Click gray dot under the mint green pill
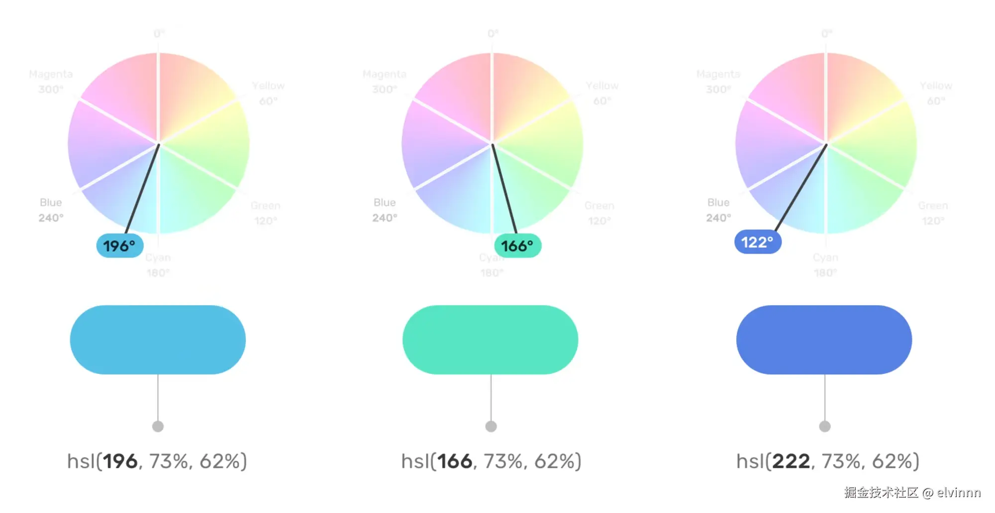Image resolution: width=995 pixels, height=513 pixels. pyautogui.click(x=491, y=426)
